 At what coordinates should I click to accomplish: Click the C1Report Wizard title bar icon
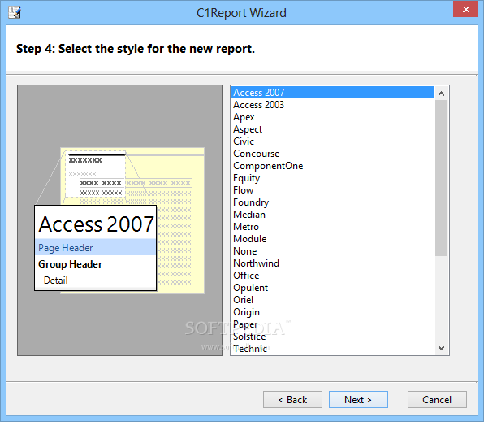pos(14,12)
